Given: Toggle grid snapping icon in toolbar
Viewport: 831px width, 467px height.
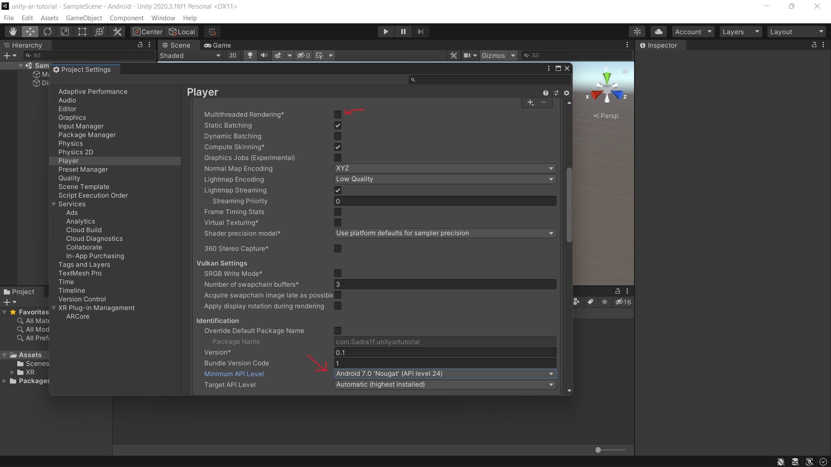Looking at the screenshot, I should click(212, 32).
